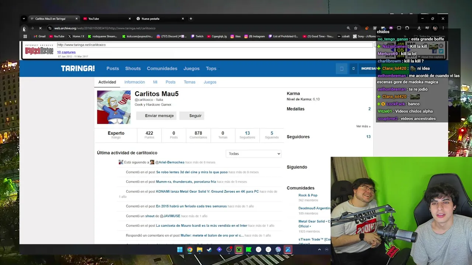Screen dimensions: 472x265
Task: Open the (9) Instagram bookmark
Action: [x=254, y=36]
